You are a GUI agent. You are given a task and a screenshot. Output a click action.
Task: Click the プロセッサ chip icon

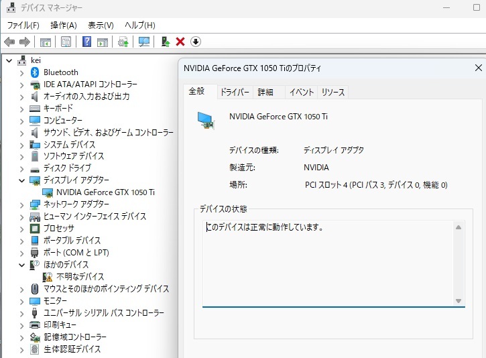(x=35, y=229)
